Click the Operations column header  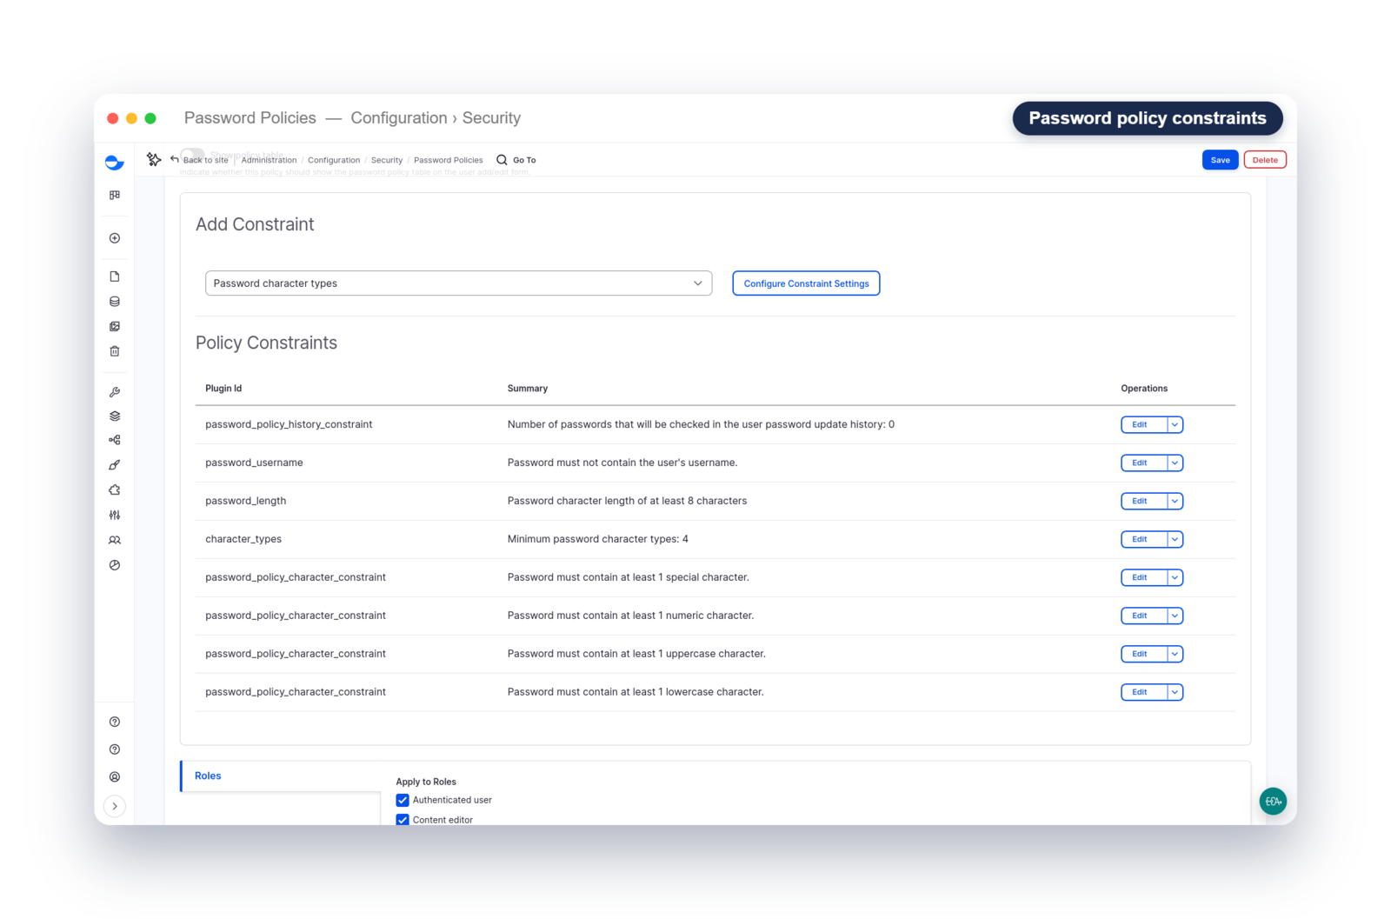pyautogui.click(x=1144, y=389)
